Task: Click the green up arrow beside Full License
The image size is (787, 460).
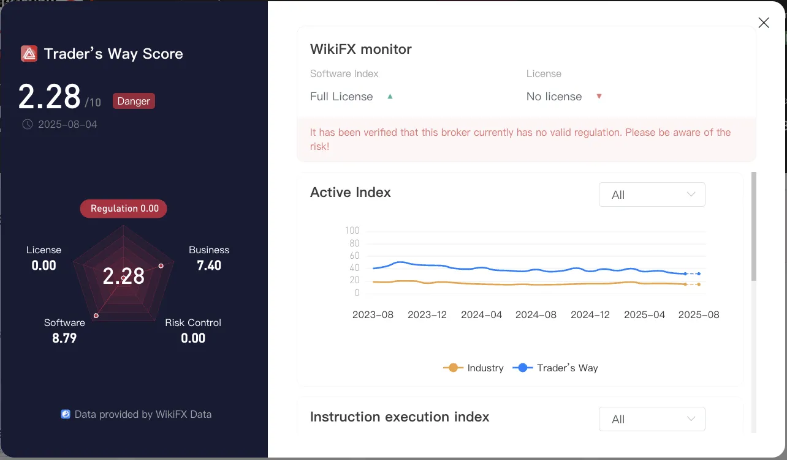Action: click(390, 96)
